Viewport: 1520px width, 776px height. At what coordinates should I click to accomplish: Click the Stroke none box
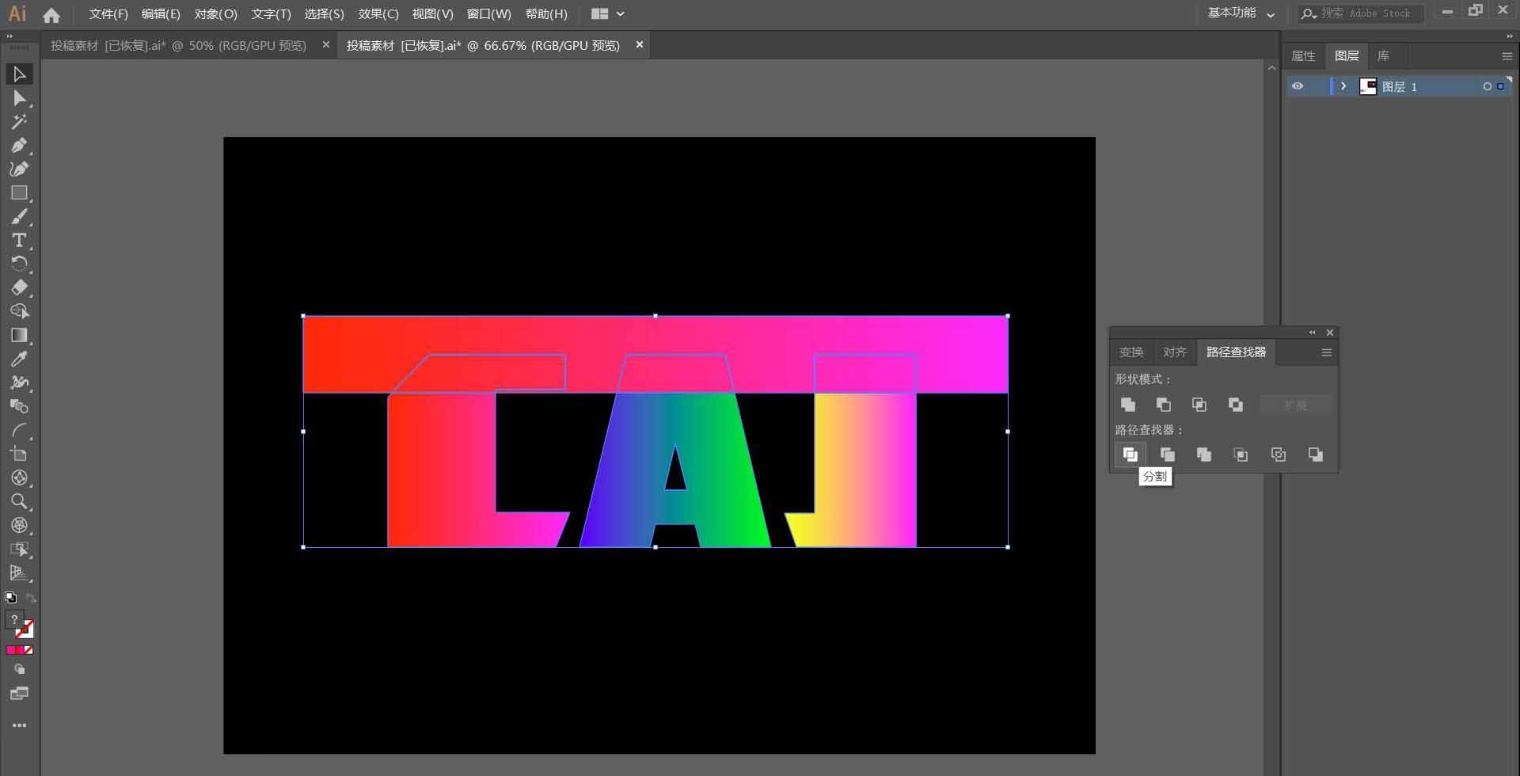[25, 630]
